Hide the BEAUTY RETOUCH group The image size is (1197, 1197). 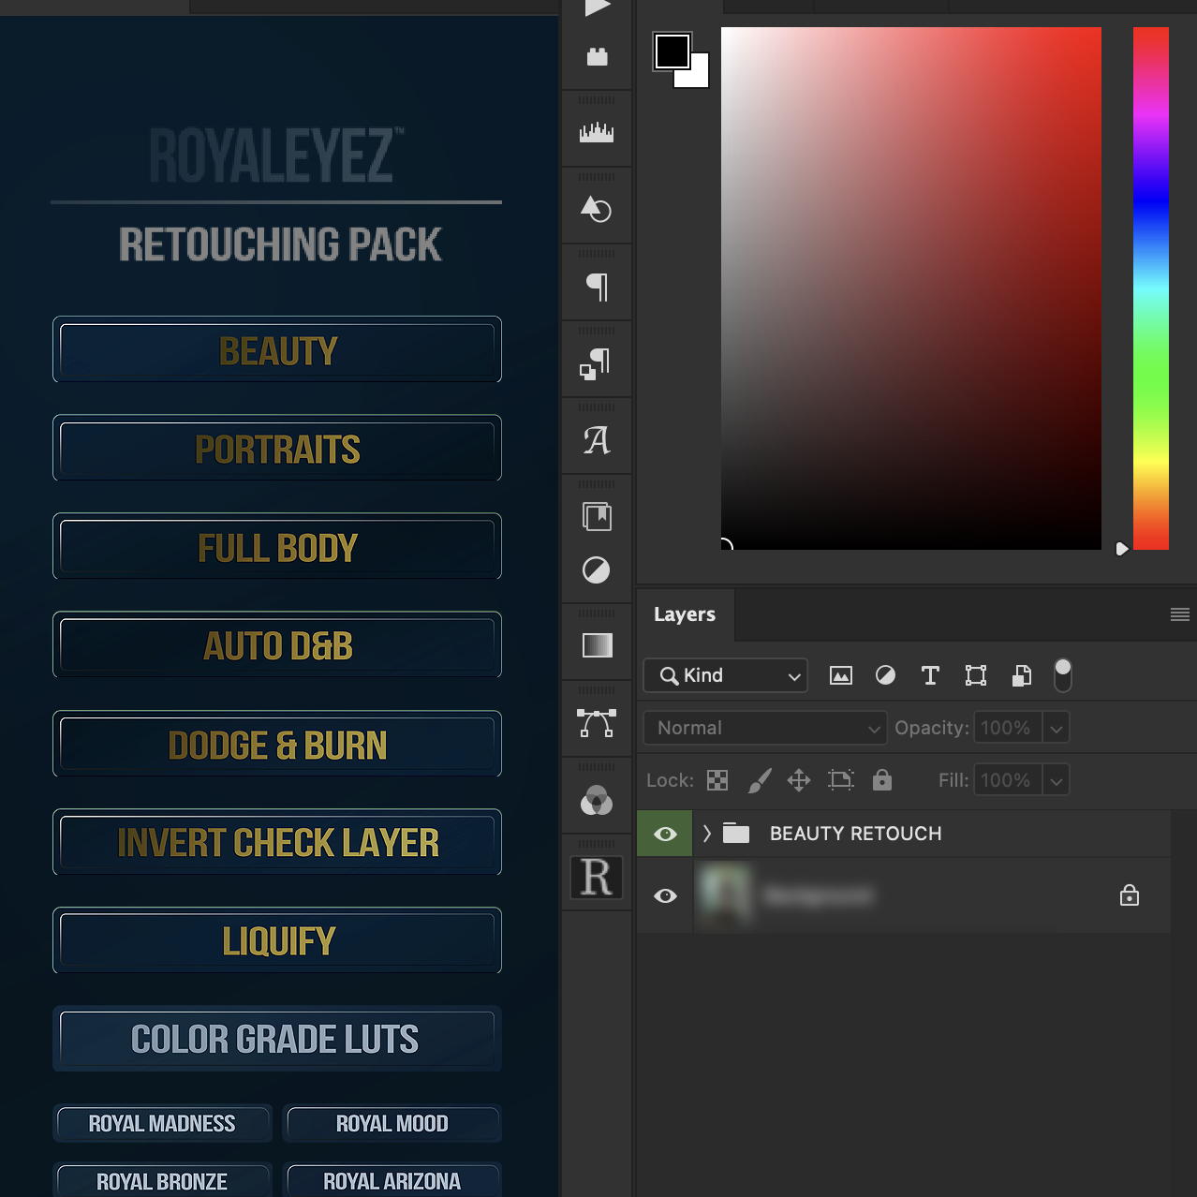click(x=664, y=833)
